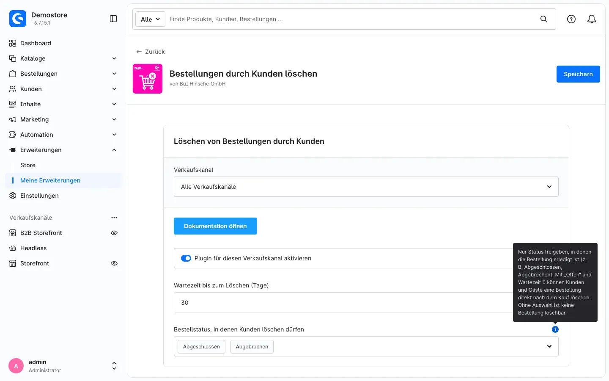Click the Inhalte icon
Image resolution: width=609 pixels, height=381 pixels.
13,104
